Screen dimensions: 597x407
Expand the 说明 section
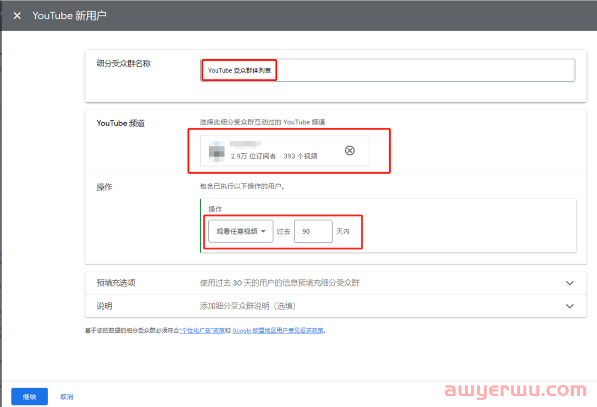click(x=569, y=306)
